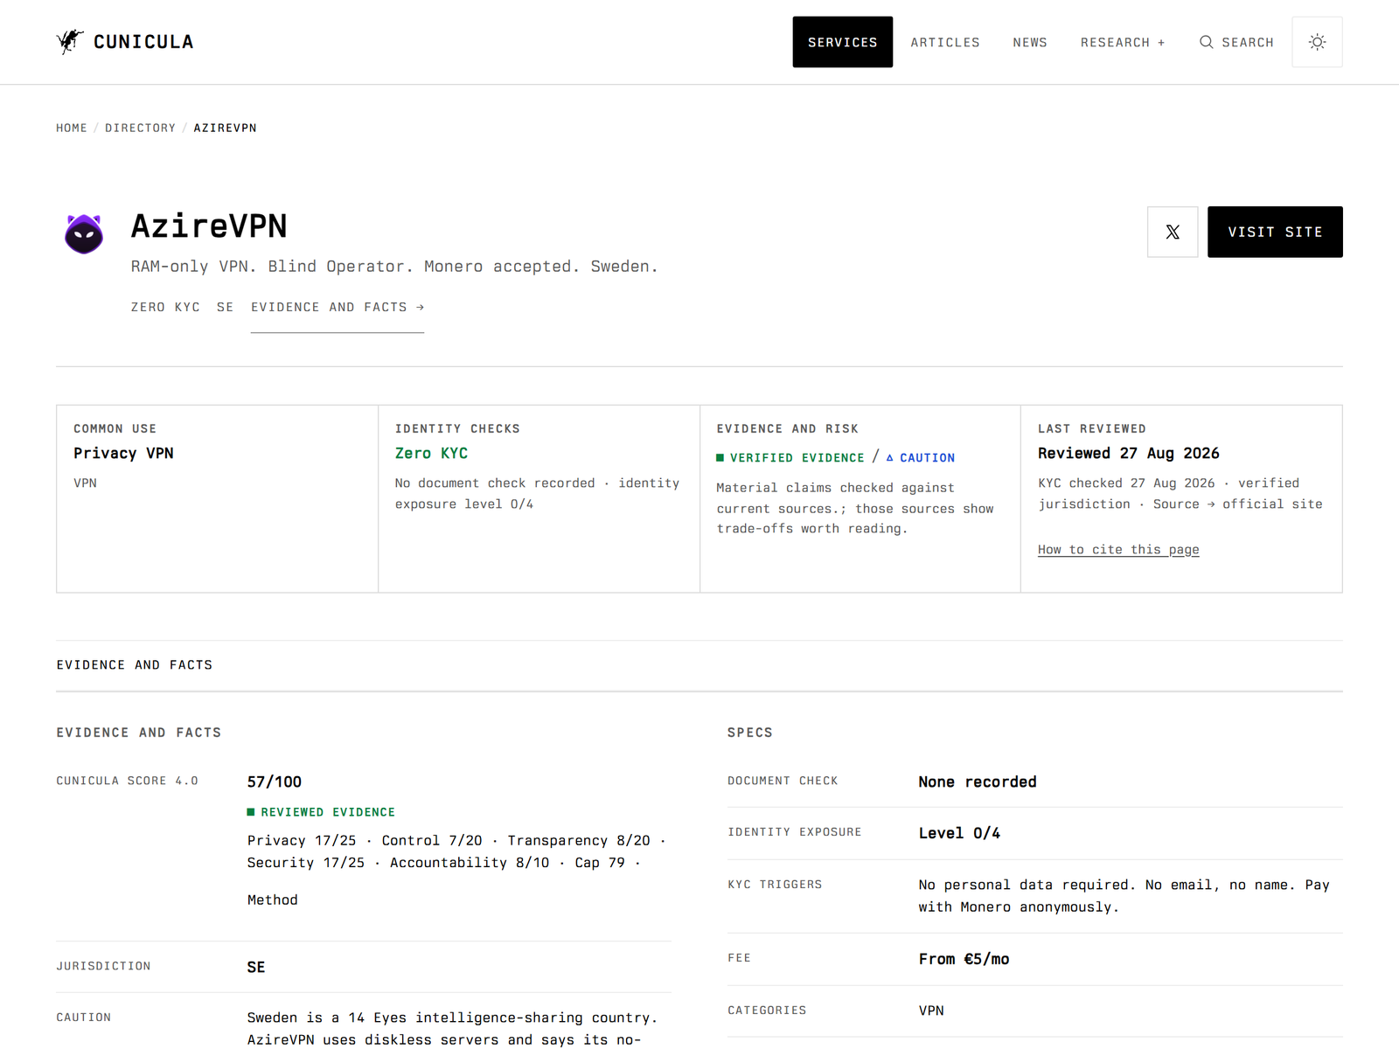Click the KYC Triggers label
This screenshot has height=1049, width=1399.
tap(775, 885)
